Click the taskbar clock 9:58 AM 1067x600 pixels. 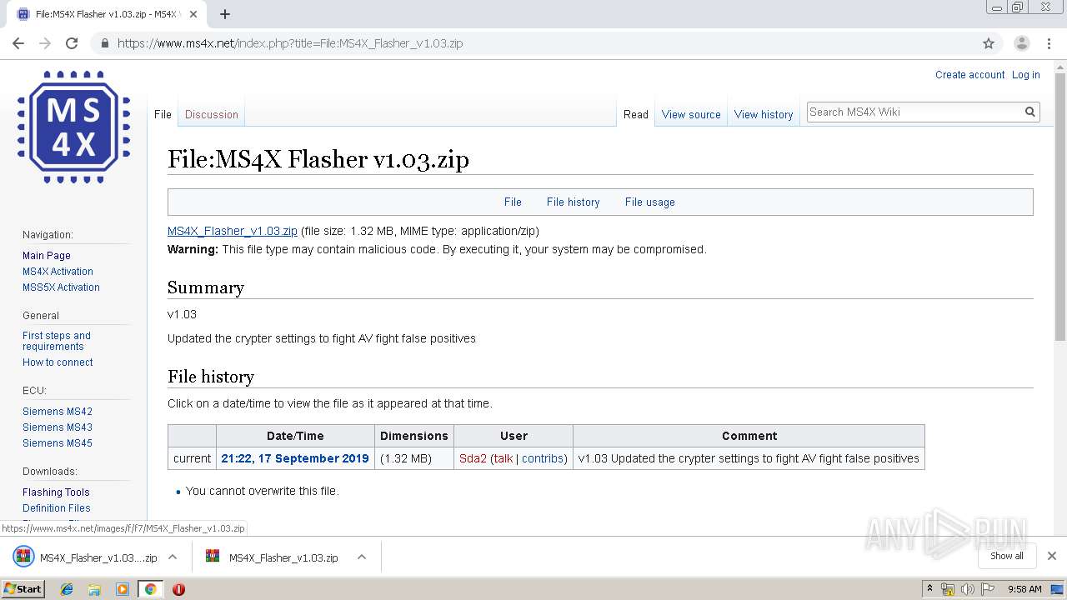point(1024,589)
